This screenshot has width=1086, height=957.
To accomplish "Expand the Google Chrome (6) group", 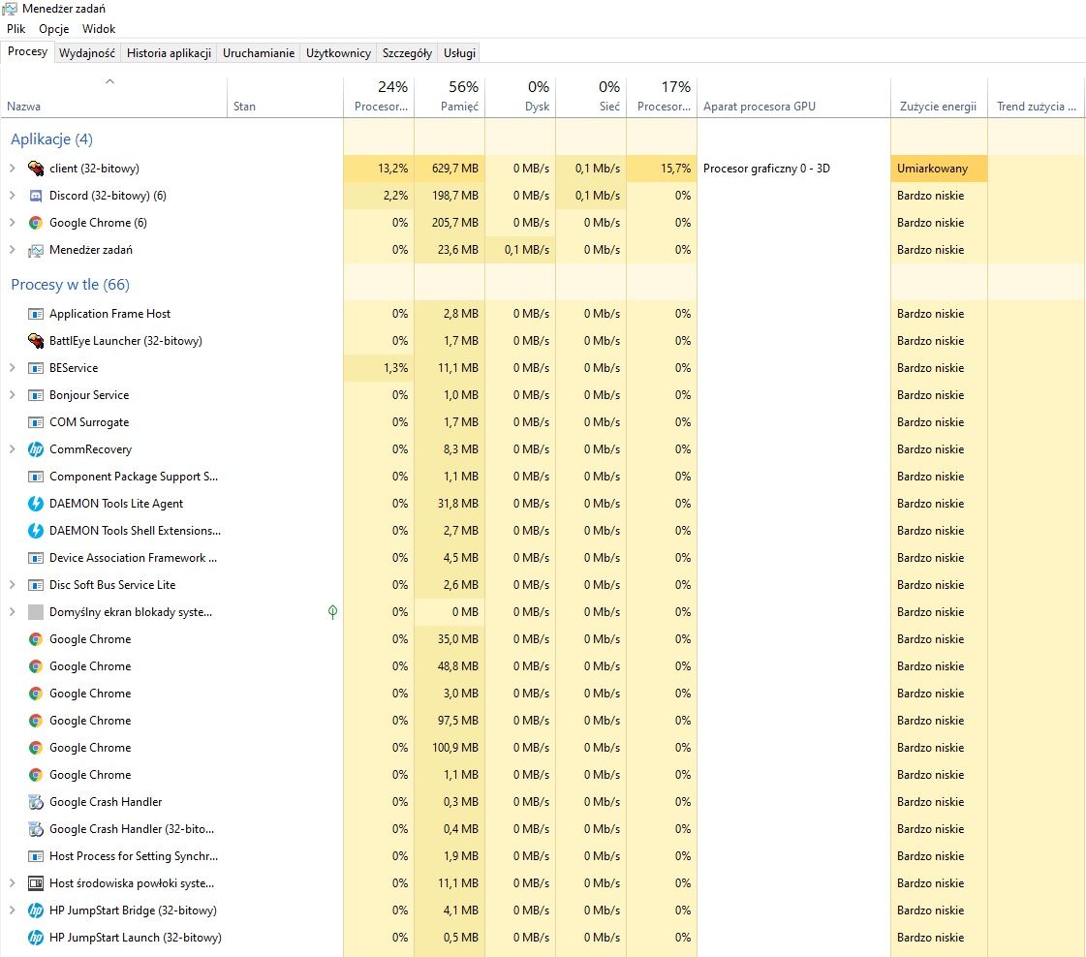I will point(12,222).
